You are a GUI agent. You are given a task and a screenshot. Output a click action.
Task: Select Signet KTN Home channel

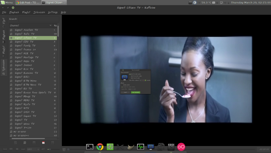coord(33,81)
